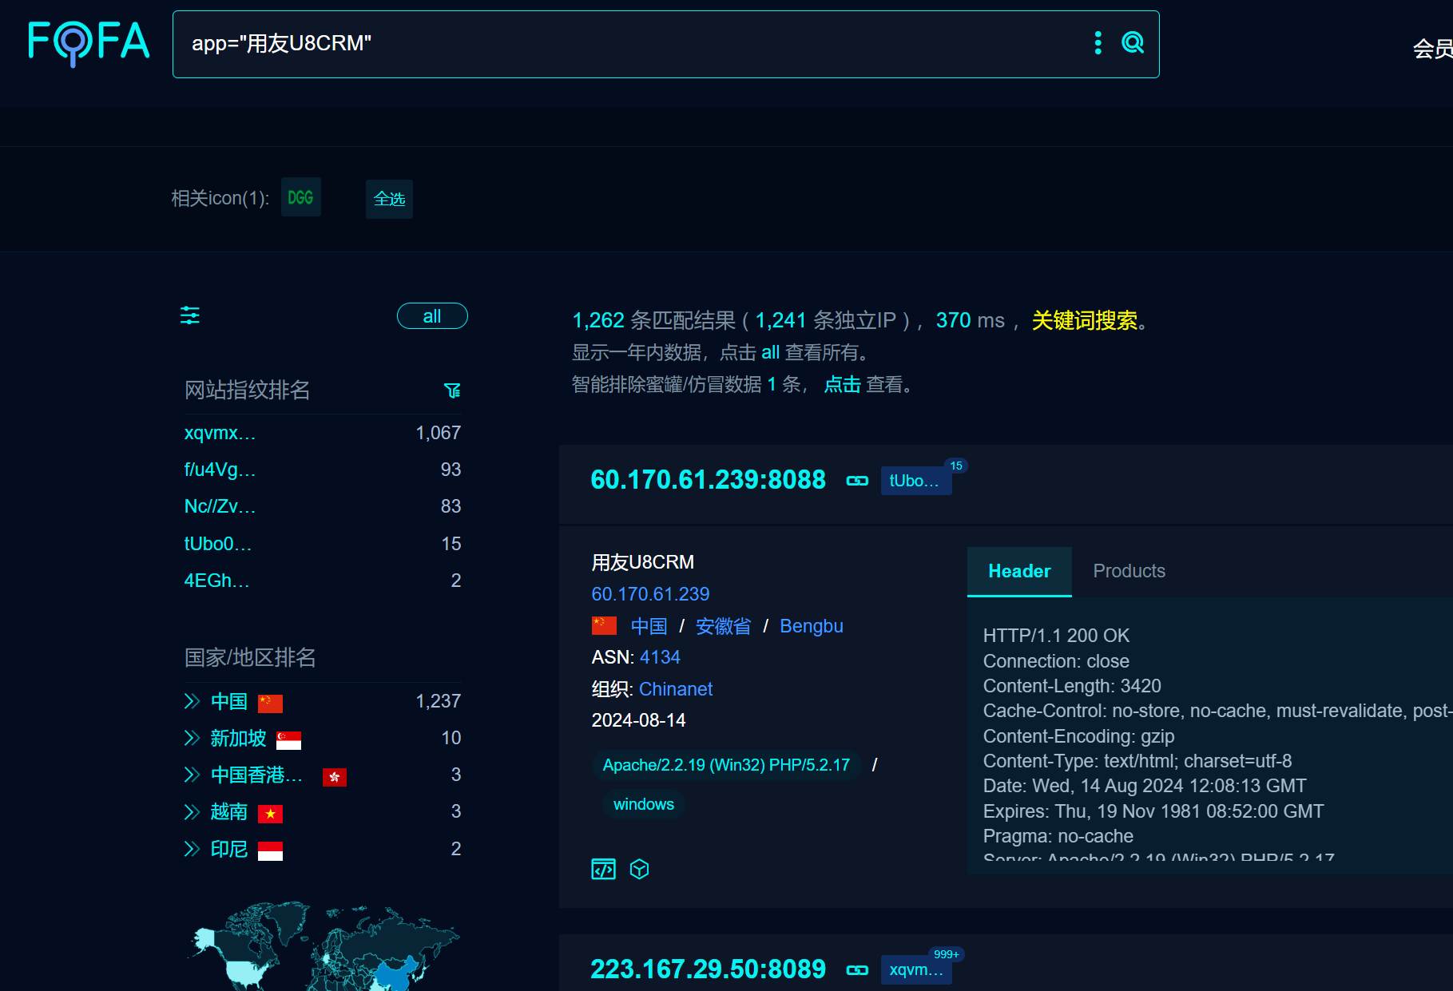Click the 新加坡 country ranking label

[x=238, y=738]
